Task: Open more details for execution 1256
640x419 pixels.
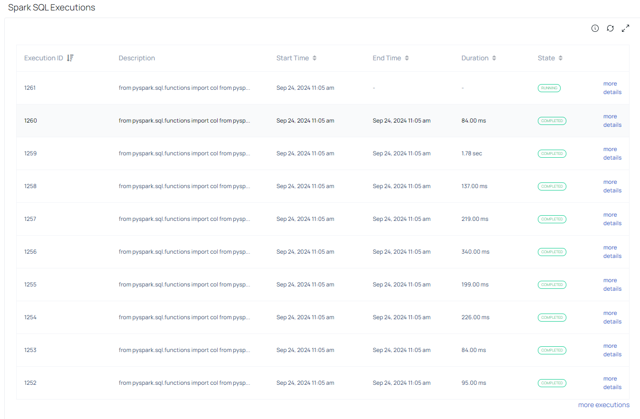Action: (x=612, y=252)
